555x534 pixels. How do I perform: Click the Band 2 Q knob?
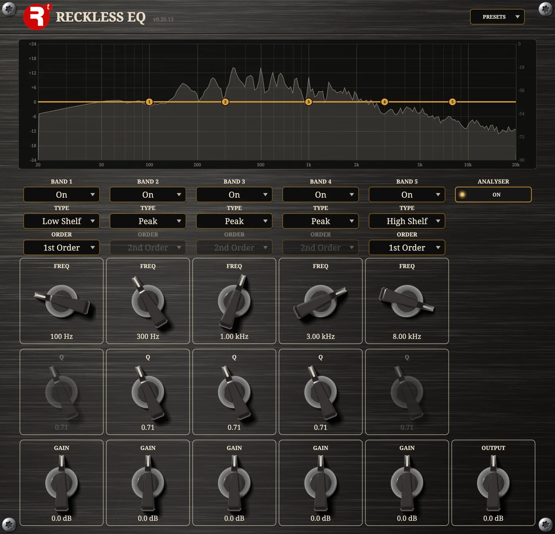pos(148,392)
